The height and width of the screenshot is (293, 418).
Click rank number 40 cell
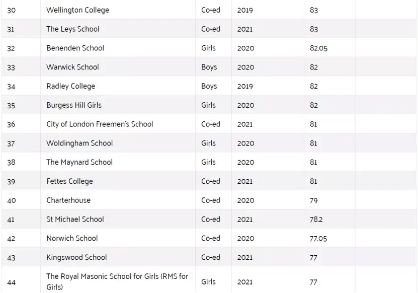pos(12,200)
